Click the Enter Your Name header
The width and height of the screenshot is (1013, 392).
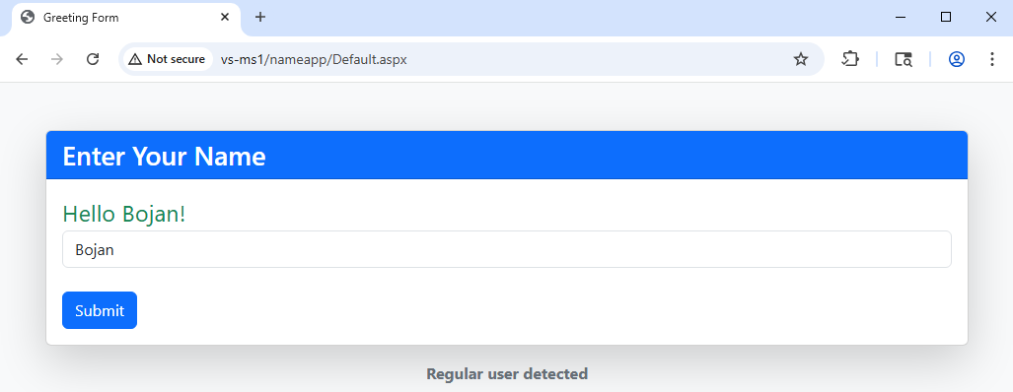[164, 156]
